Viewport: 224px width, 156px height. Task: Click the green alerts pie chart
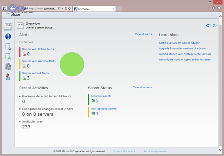point(72,64)
